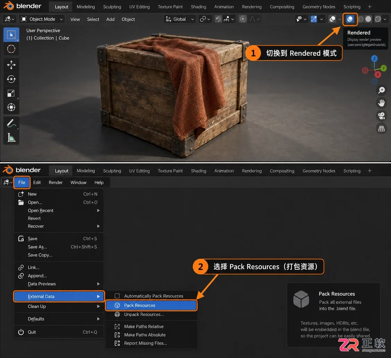Toggle viewport overlays button

tap(332, 19)
